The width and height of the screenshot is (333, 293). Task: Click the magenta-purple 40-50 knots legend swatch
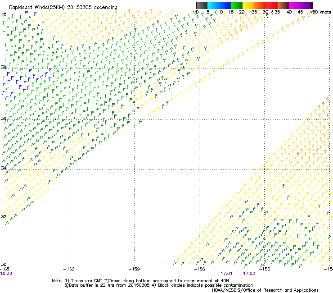pyautogui.click(x=301, y=5)
